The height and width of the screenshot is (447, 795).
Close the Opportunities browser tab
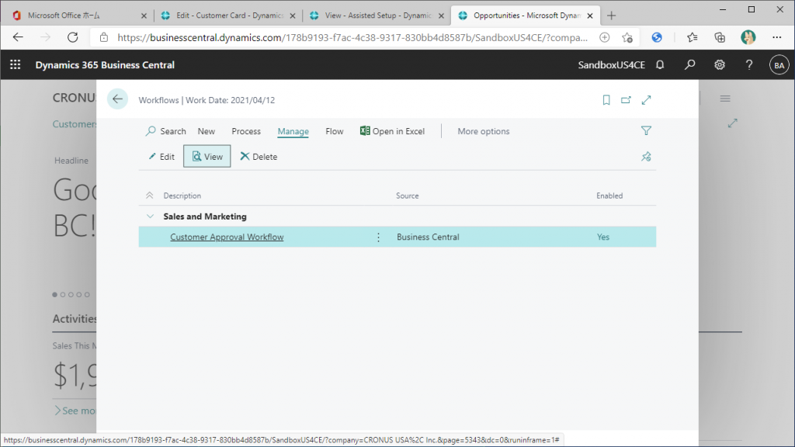tap(590, 16)
